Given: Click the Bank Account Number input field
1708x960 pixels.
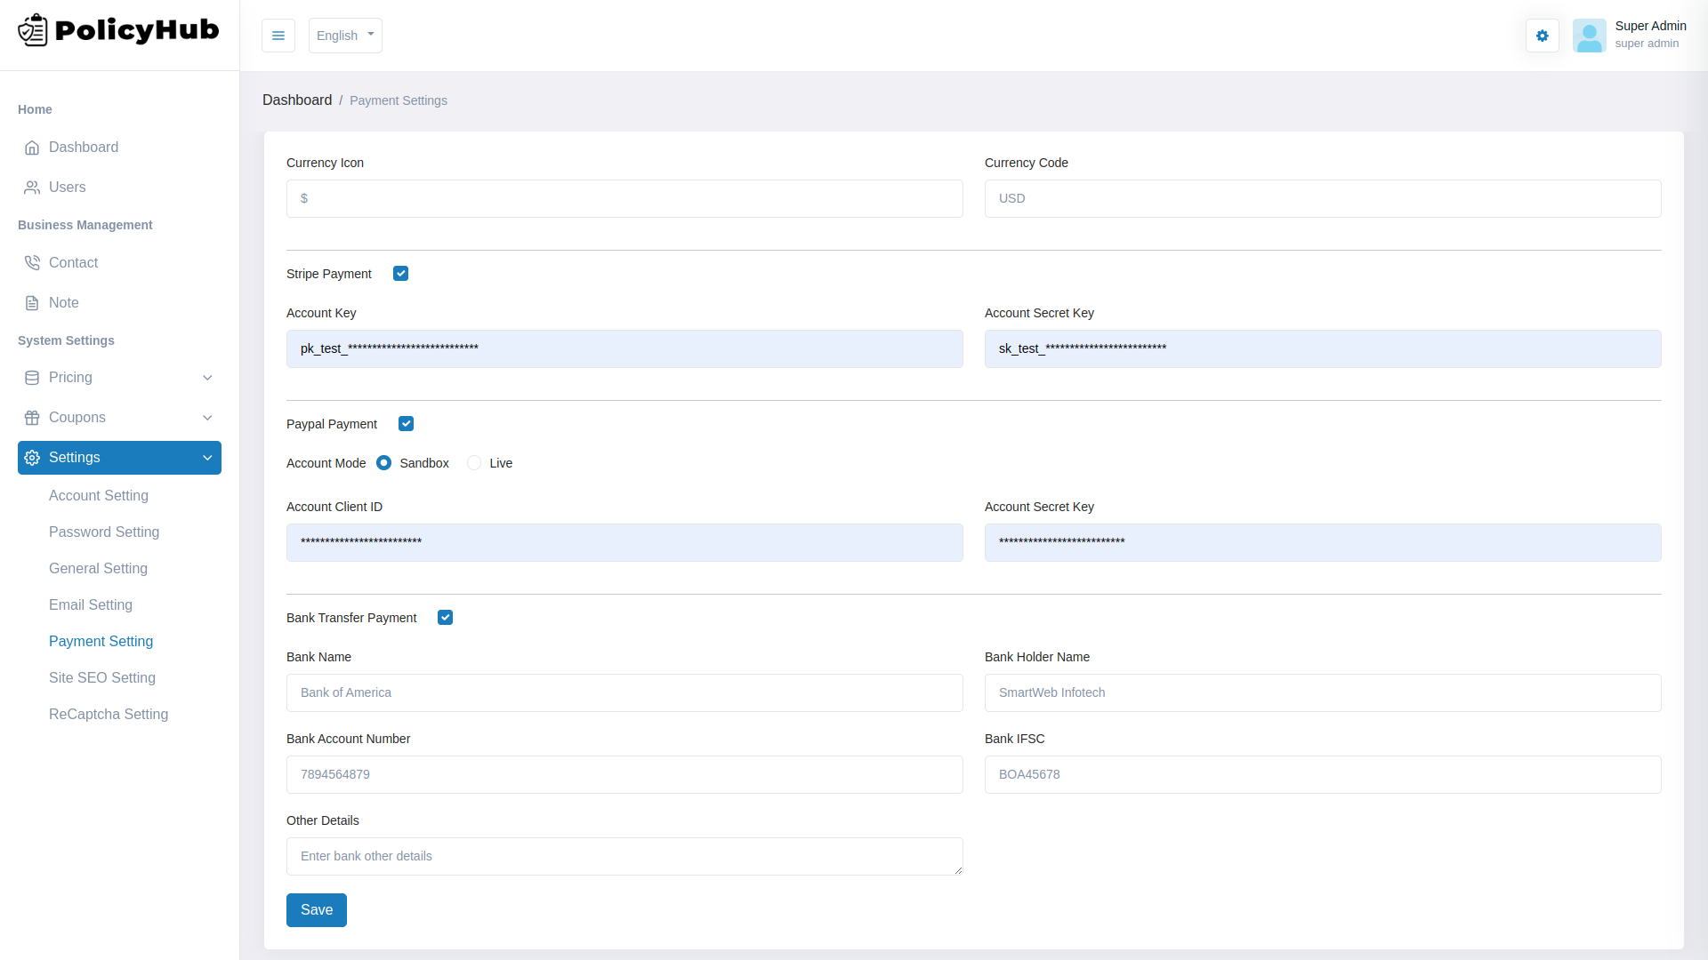Looking at the screenshot, I should (624, 773).
